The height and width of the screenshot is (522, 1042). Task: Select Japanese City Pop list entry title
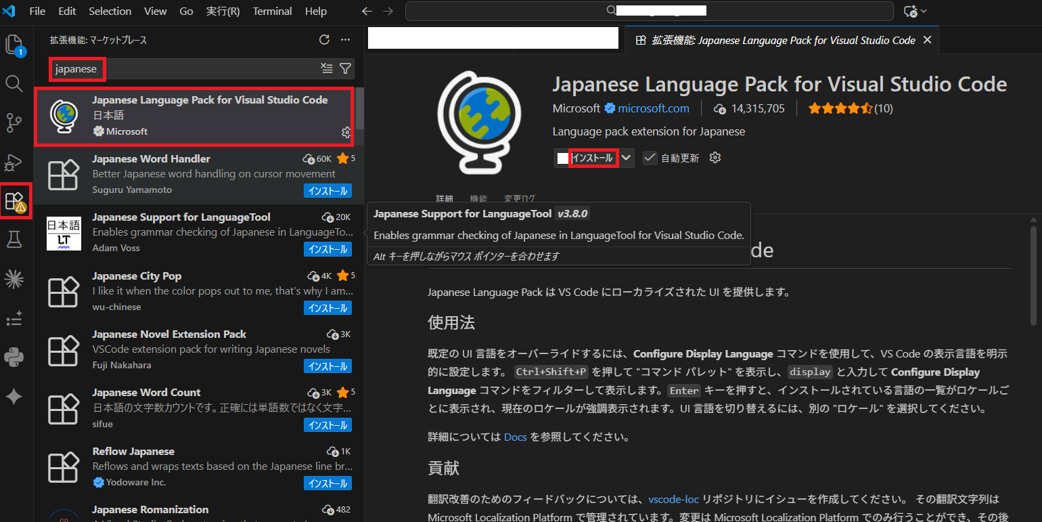[137, 276]
